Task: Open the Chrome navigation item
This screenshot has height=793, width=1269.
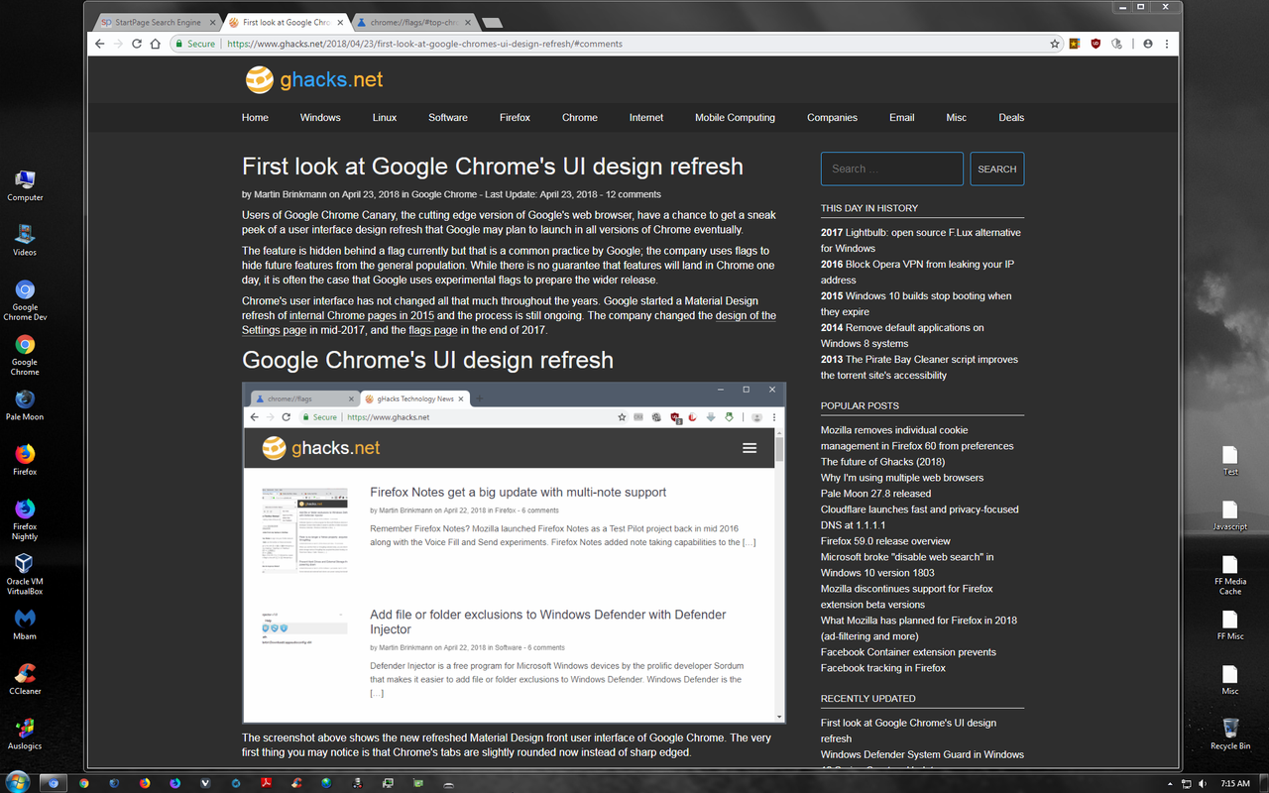Action: [x=580, y=117]
